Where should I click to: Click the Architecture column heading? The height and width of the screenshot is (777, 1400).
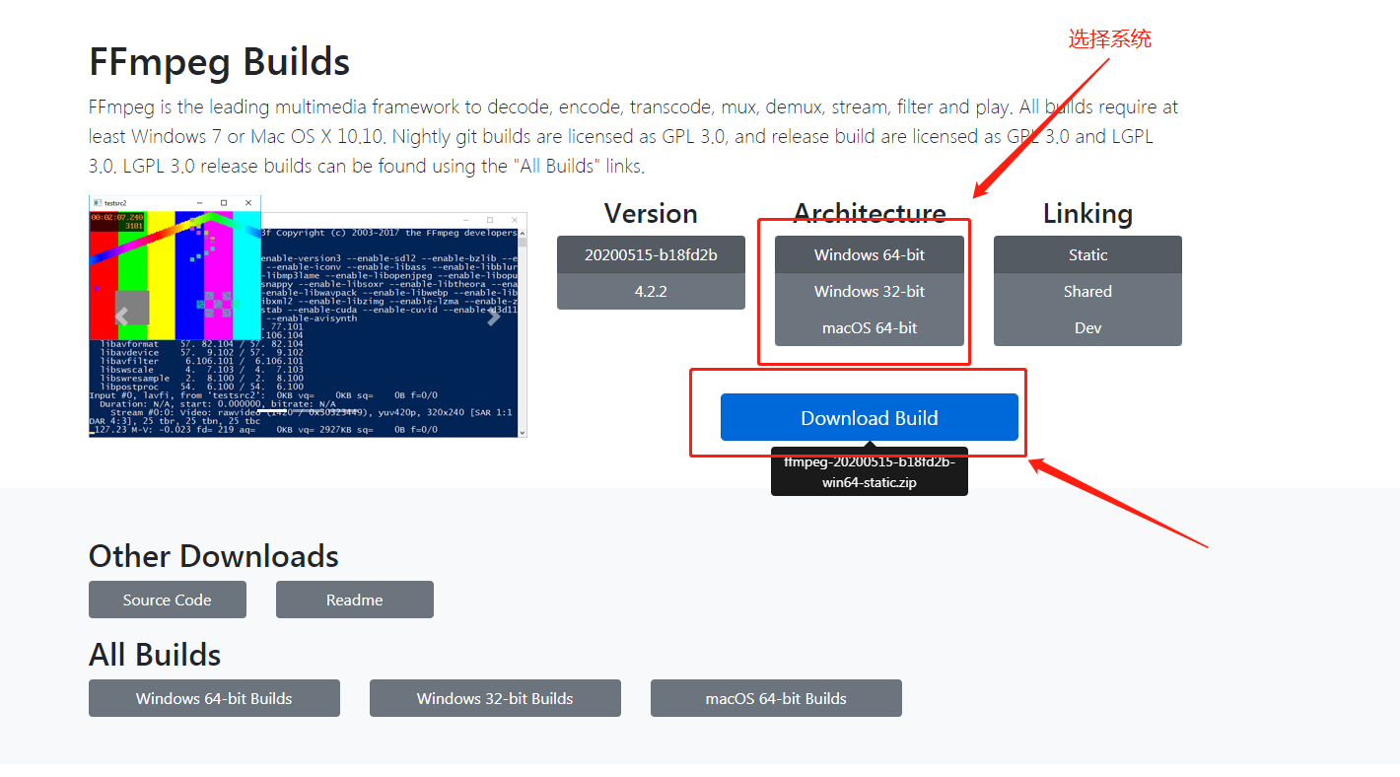pyautogui.click(x=870, y=213)
